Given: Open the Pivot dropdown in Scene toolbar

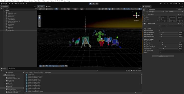Looking at the screenshot, I should [x=42, y=9].
